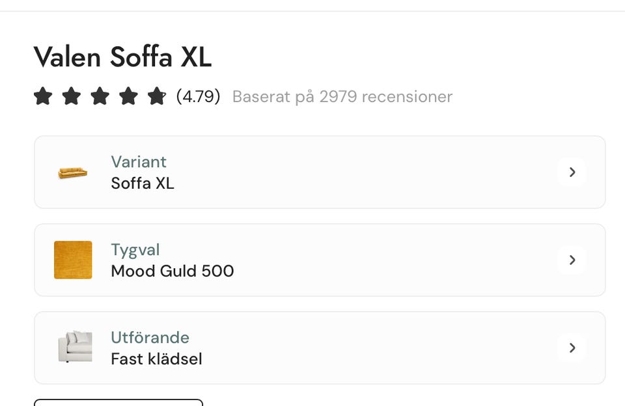Click the yellow sofa variant thumbnail
625x406 pixels.
(72, 172)
